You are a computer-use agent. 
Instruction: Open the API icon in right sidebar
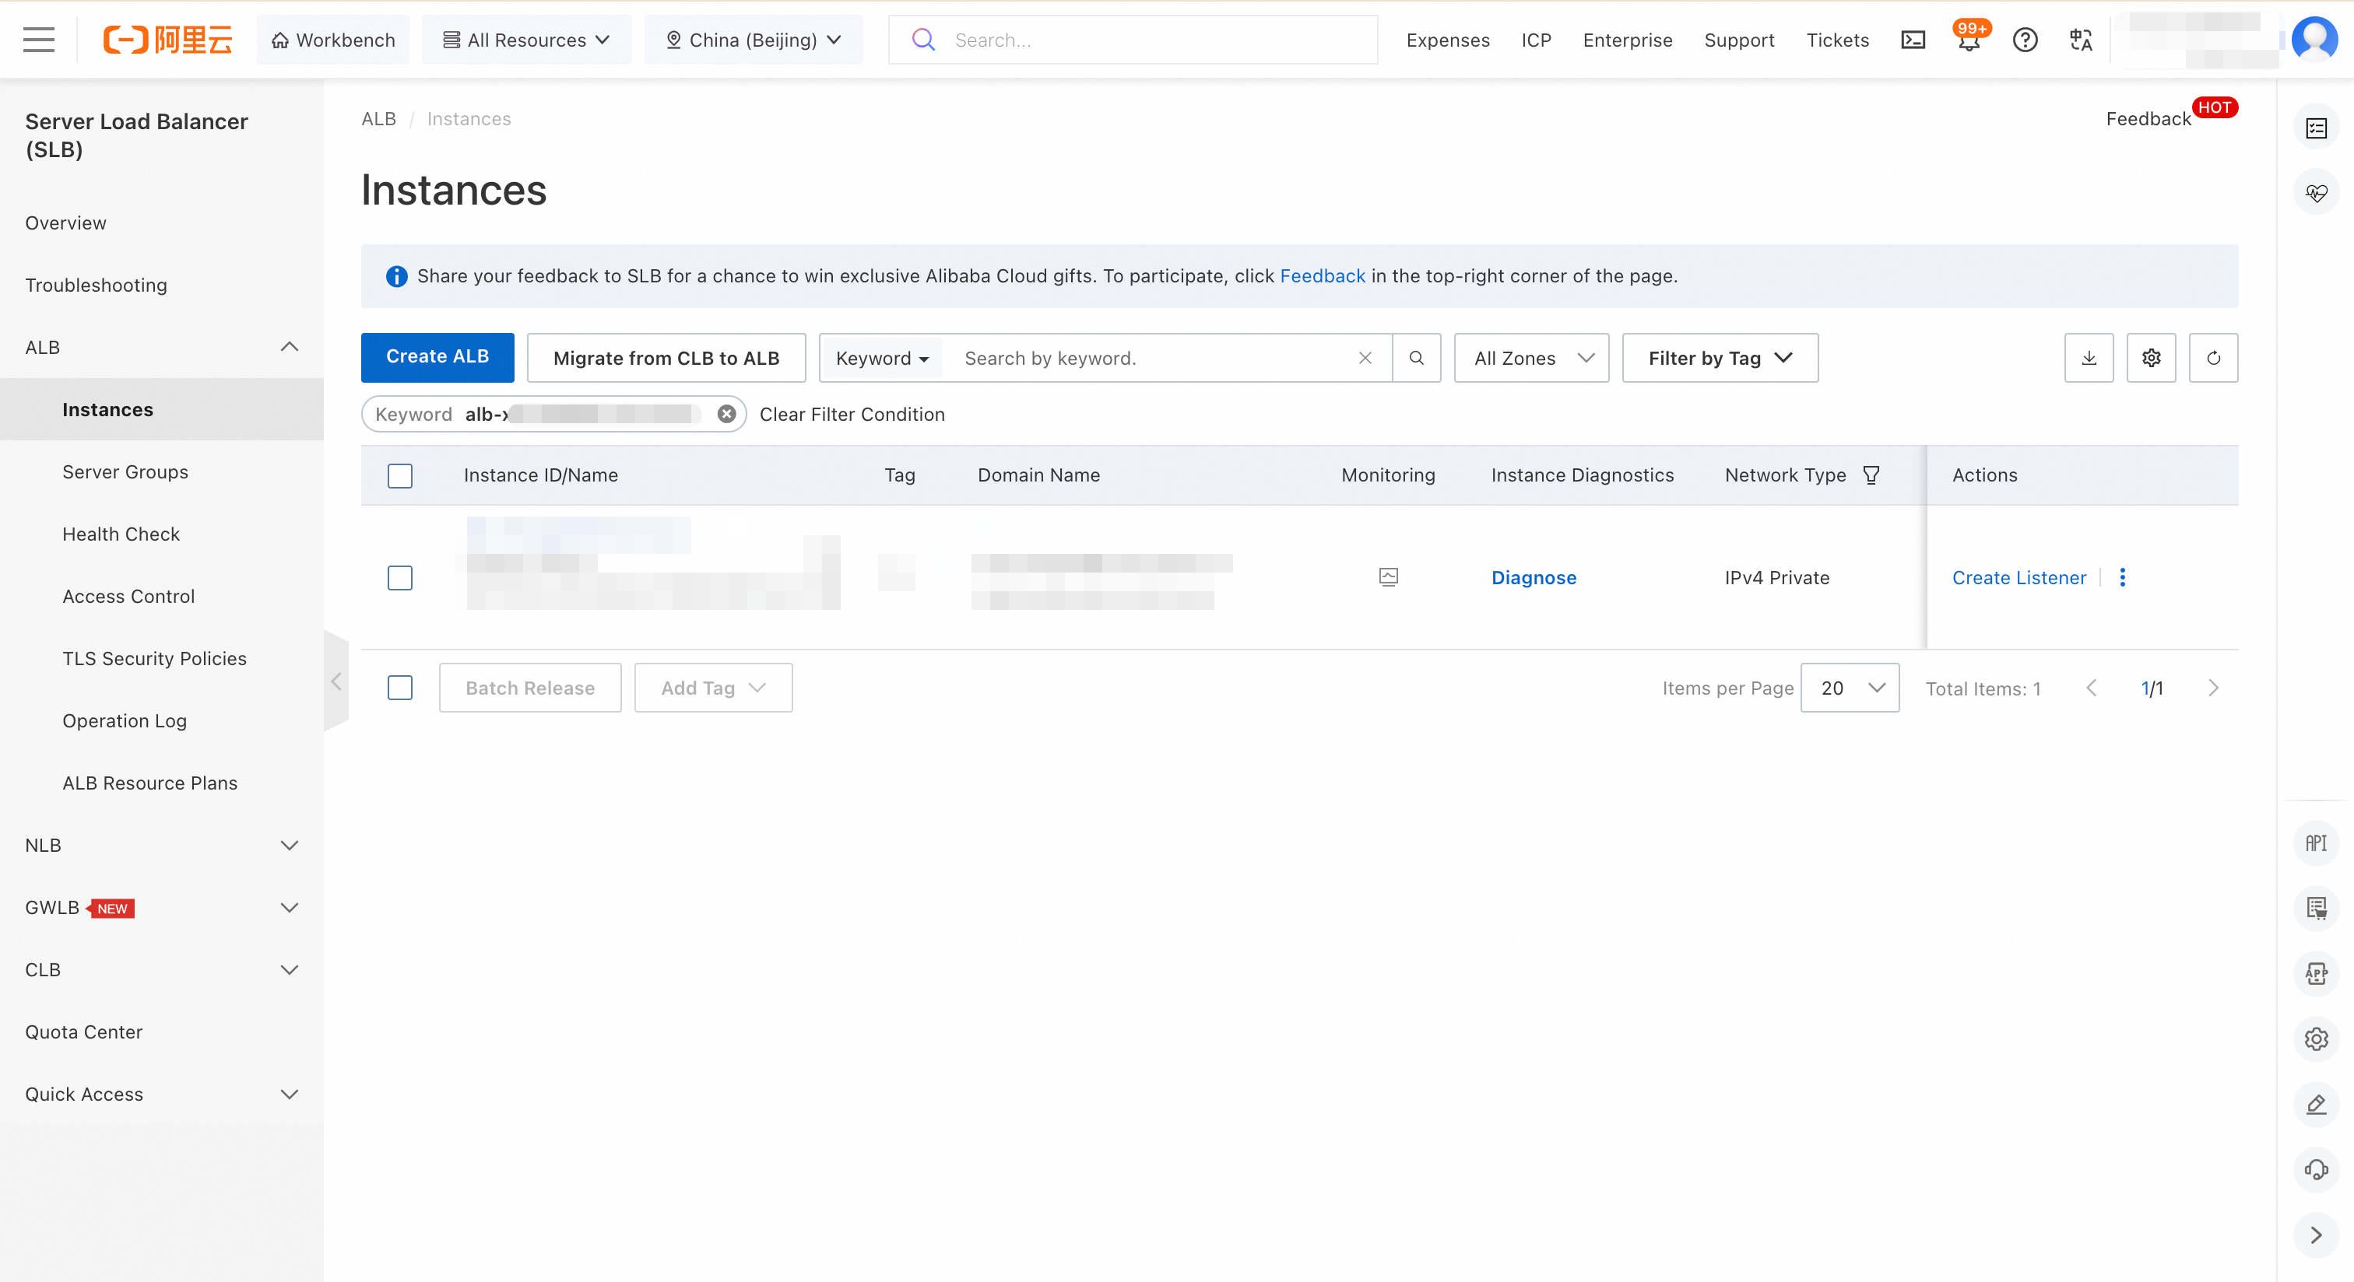(2317, 842)
